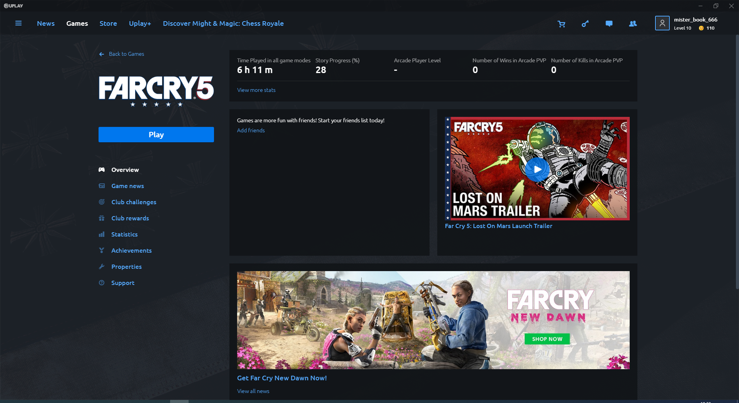Select Statistics in the sidebar

click(x=124, y=234)
